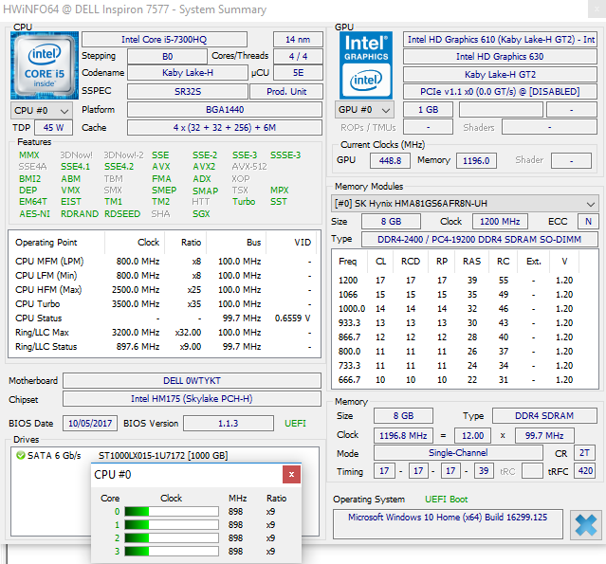The width and height of the screenshot is (606, 564).
Task: Click the GPU memory clock 1196.0 value
Action: (x=476, y=161)
